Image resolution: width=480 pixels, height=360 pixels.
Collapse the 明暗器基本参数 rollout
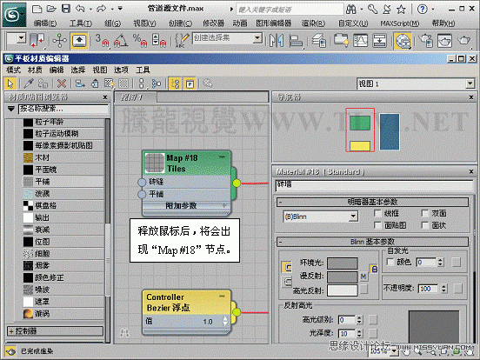[x=372, y=202]
